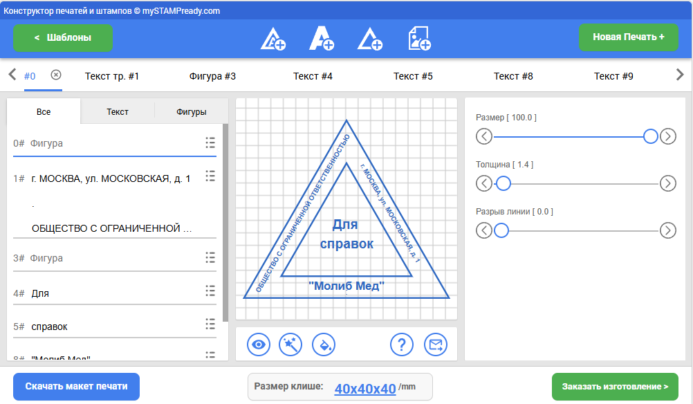Viewport: 693px width, 404px height.
Task: Toggle stamp preview eye icon
Action: click(259, 345)
